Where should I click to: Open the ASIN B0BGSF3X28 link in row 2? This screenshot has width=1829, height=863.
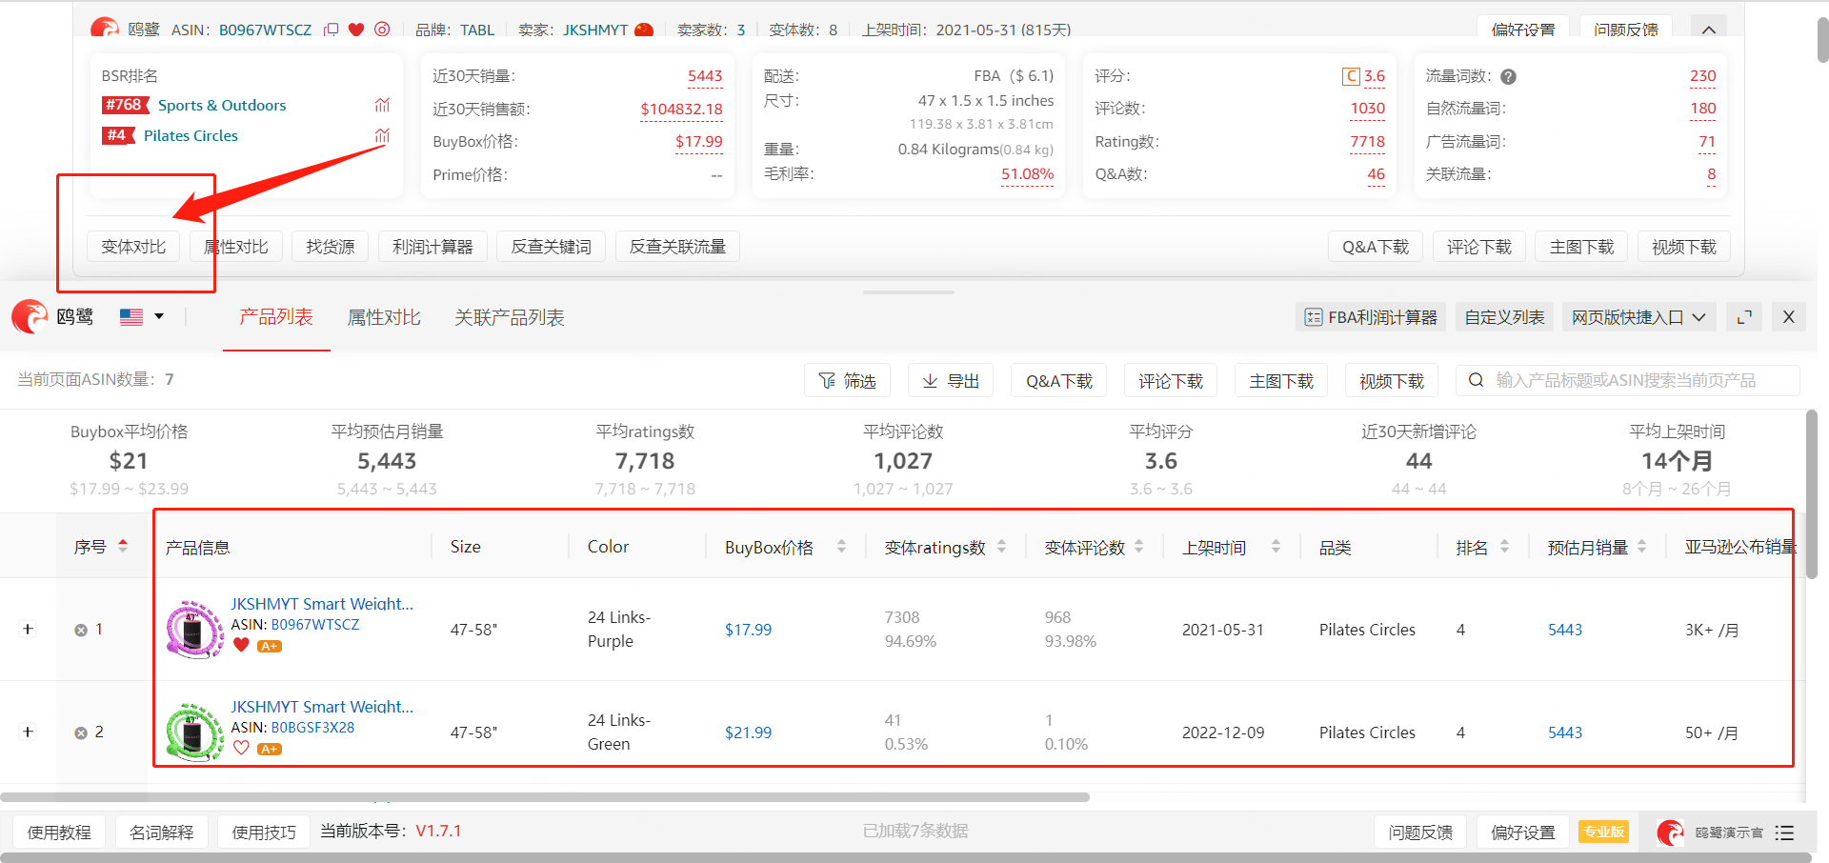(312, 728)
